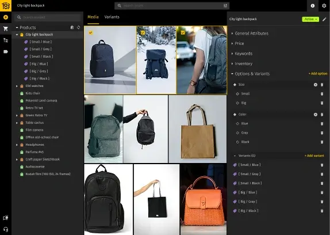The height and width of the screenshot is (235, 330).
Task: Open the [ Big / Blue ] variant in panel
Action: point(247,192)
